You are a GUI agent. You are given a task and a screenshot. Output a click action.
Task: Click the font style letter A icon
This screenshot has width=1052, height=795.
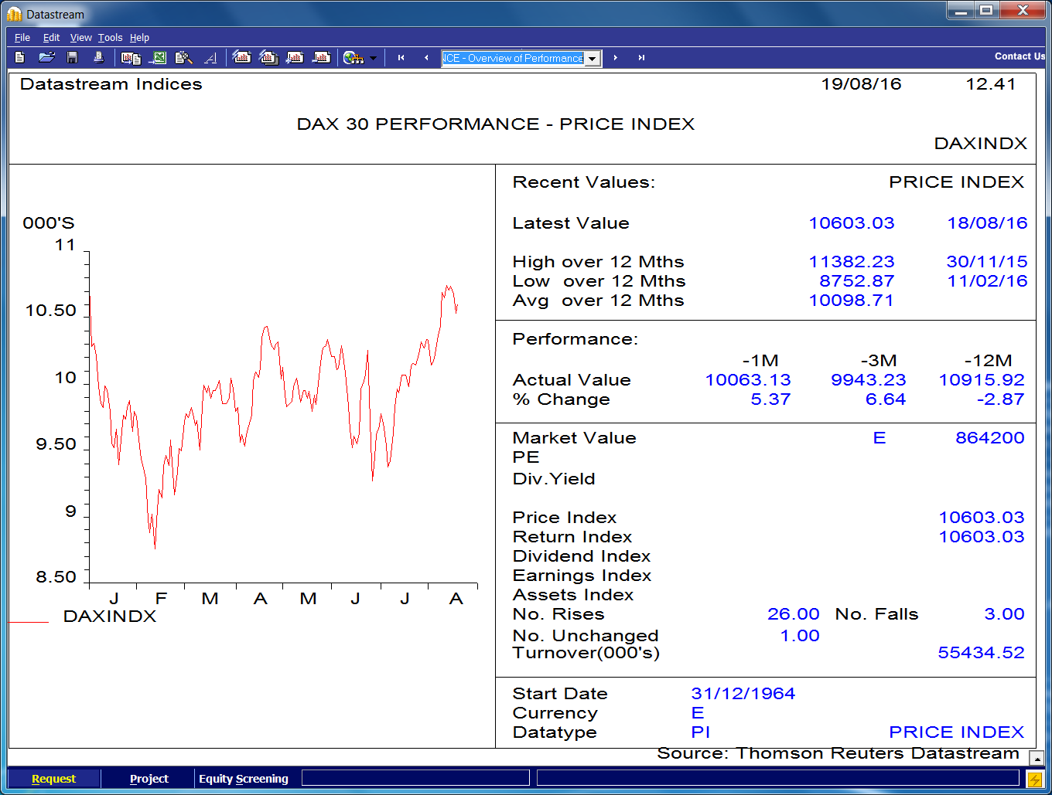pyautogui.click(x=210, y=58)
